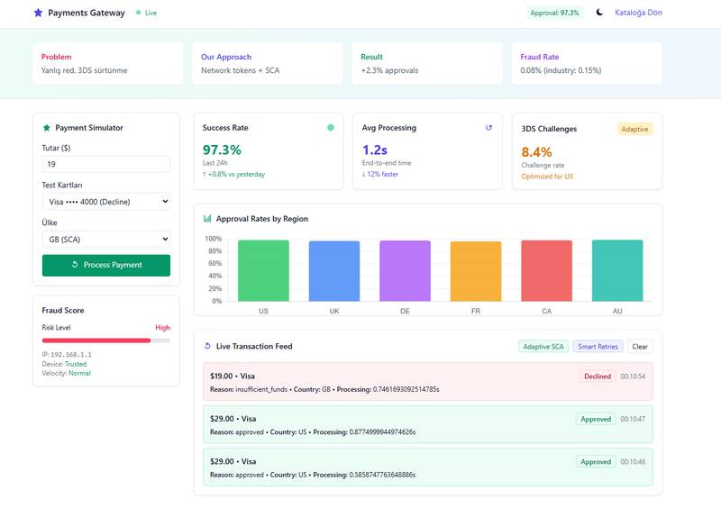
Task: Click the green Success Rate status dot
Action: [x=330, y=128]
